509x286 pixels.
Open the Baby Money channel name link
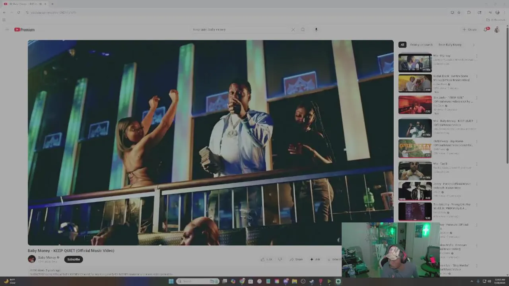click(47, 257)
